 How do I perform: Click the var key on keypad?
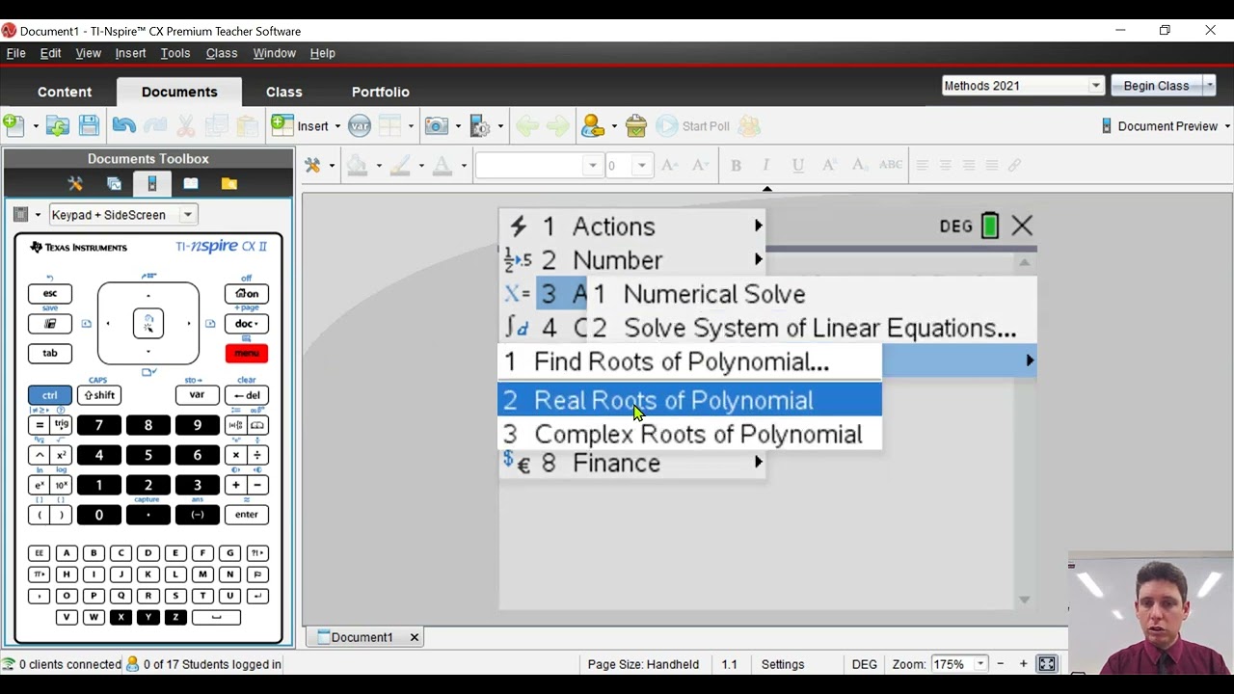click(197, 395)
